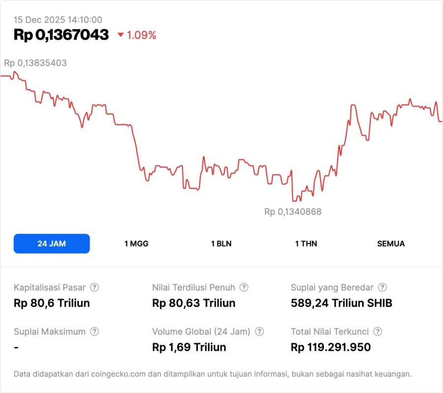Screen dimensions: 443x393
Task: Click the red down-triangle price change icon
Action: 121,35
